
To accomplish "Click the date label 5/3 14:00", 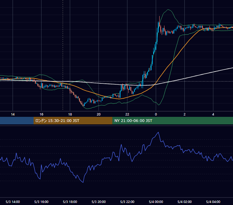I will click(13, 202).
